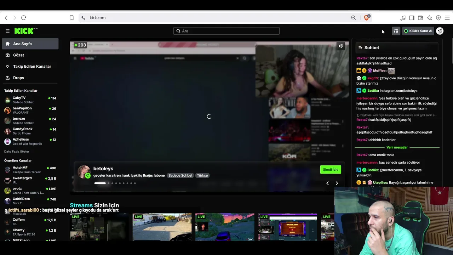Click the Sohbet chat panel header icon
The height and width of the screenshot is (255, 453).
coord(360,48)
